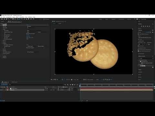Select the Pen tool

(20, 19)
